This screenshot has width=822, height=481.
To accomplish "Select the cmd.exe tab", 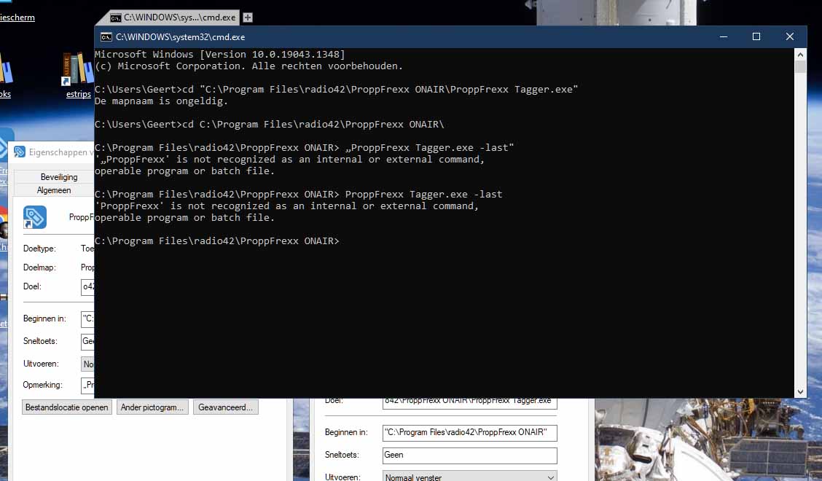I will tap(173, 17).
